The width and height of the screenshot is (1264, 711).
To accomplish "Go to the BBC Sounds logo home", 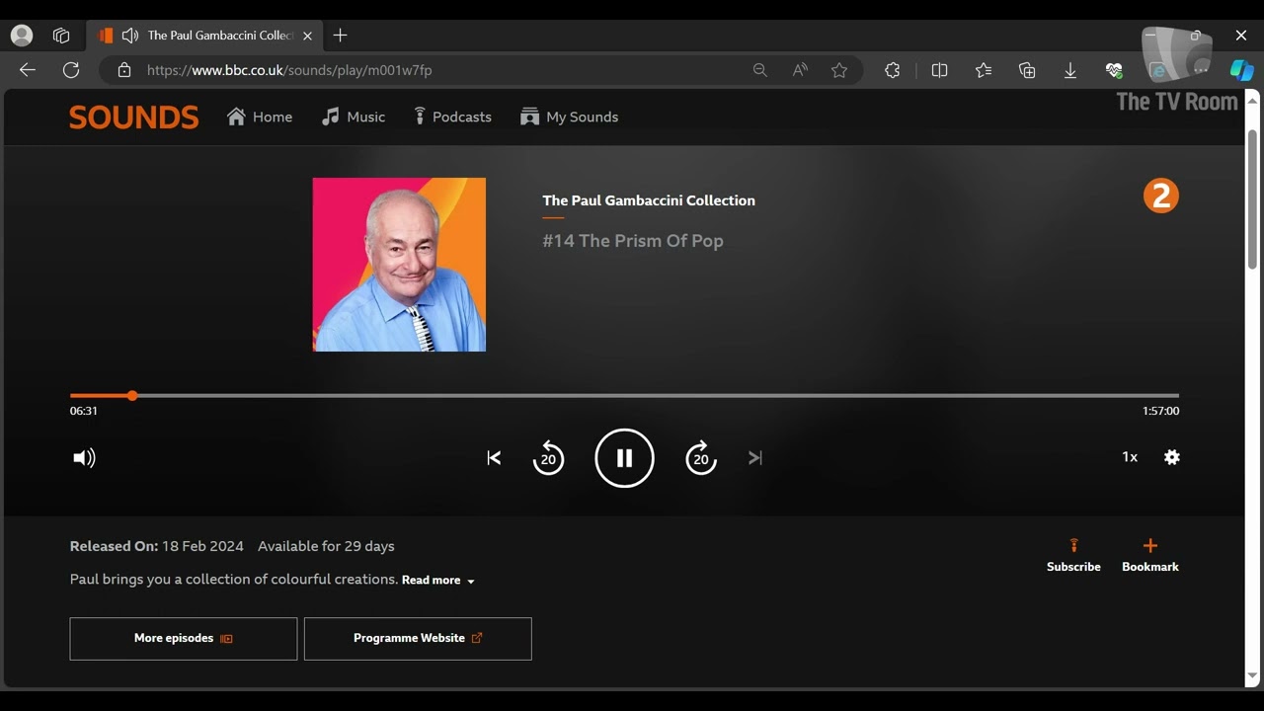I will tap(133, 117).
